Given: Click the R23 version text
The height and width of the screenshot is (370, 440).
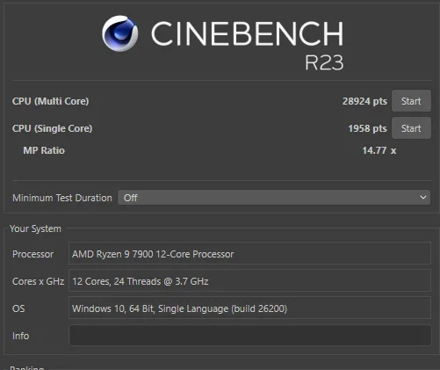Looking at the screenshot, I should (x=324, y=62).
